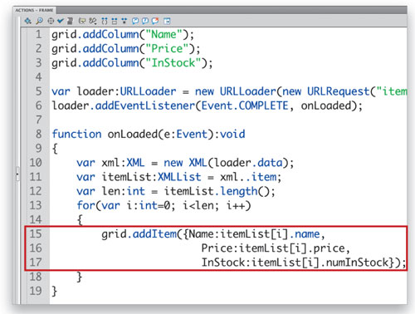Apply Auto format to the script
The width and height of the screenshot is (415, 314).
71,21
